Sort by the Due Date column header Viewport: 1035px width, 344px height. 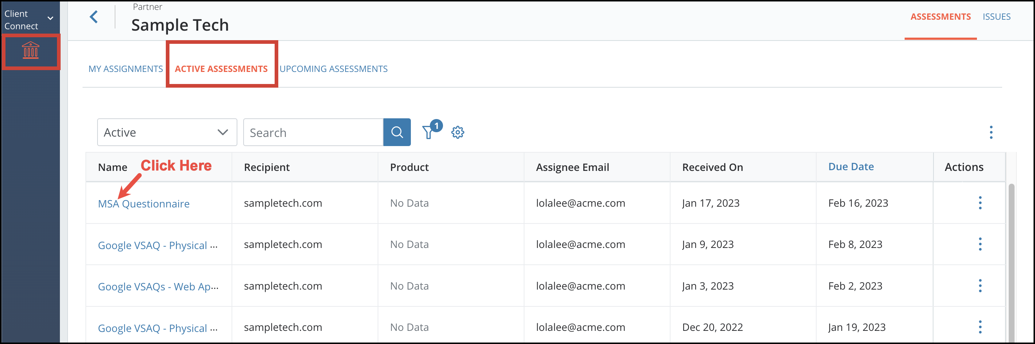tap(851, 167)
